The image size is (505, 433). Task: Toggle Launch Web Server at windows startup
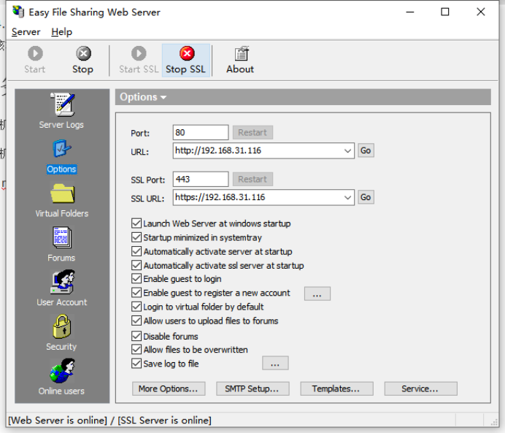136,223
